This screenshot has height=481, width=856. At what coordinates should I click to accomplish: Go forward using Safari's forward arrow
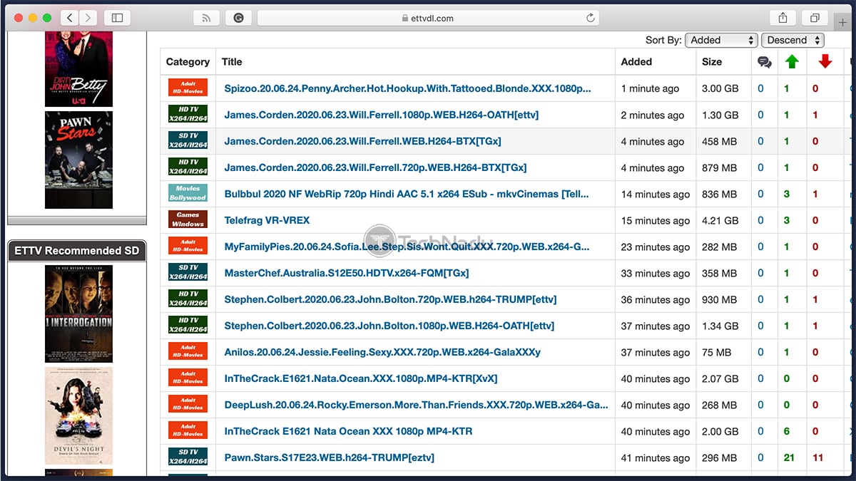pos(88,18)
